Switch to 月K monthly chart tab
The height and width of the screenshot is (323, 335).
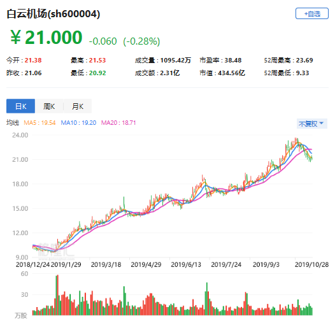tap(78, 106)
